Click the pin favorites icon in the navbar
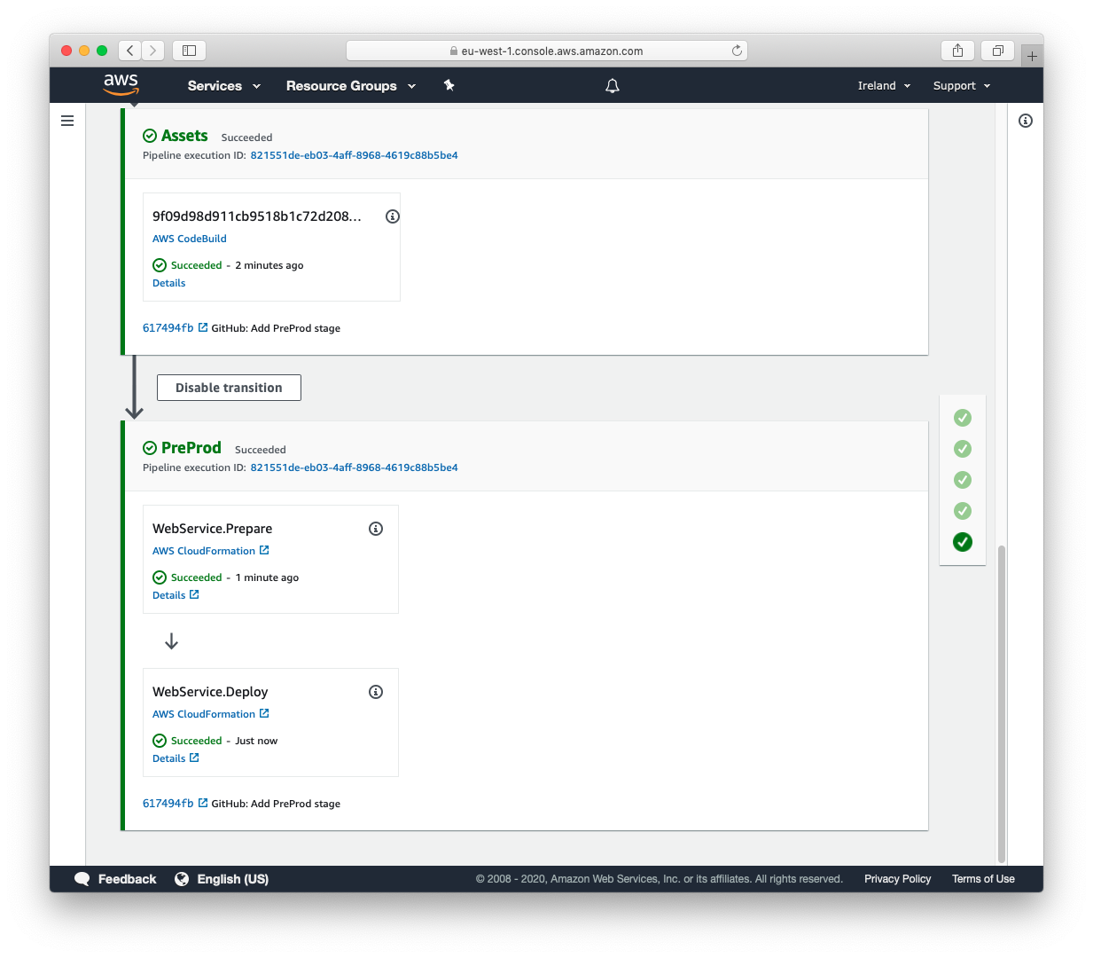The height and width of the screenshot is (958, 1093). click(449, 85)
